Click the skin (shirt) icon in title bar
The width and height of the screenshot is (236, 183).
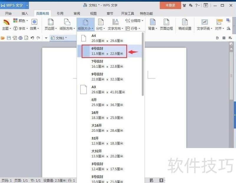point(184,5)
